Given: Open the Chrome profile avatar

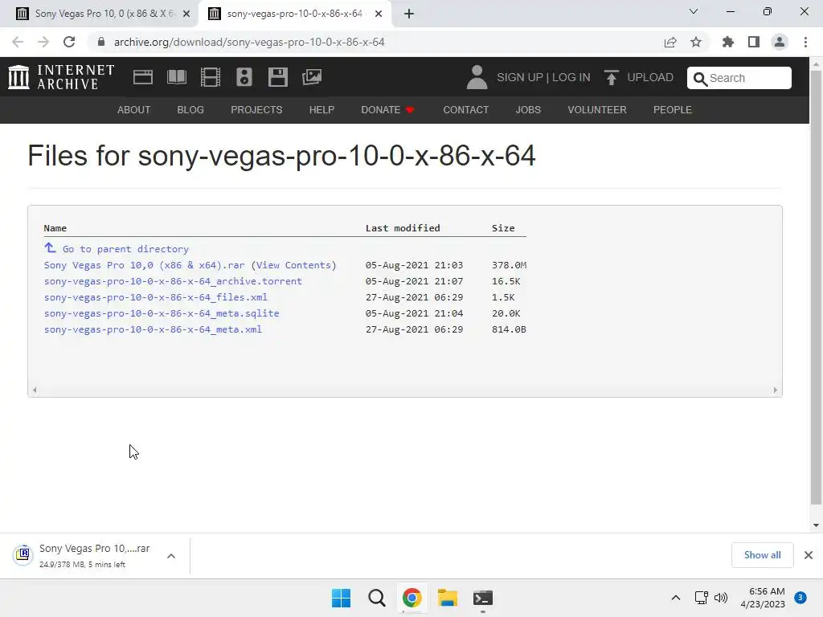Looking at the screenshot, I should pyautogui.click(x=780, y=42).
